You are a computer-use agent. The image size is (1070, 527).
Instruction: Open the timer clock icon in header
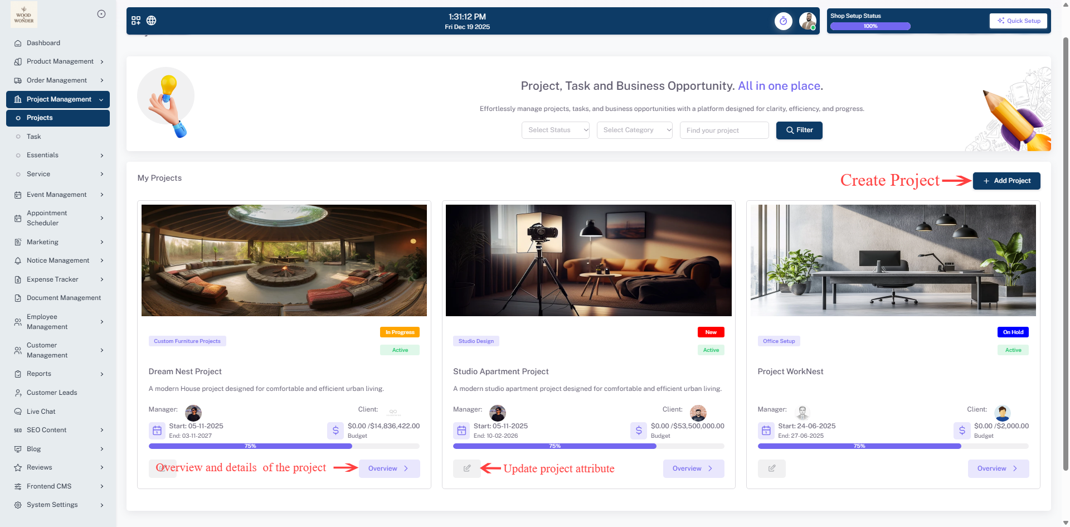(783, 21)
